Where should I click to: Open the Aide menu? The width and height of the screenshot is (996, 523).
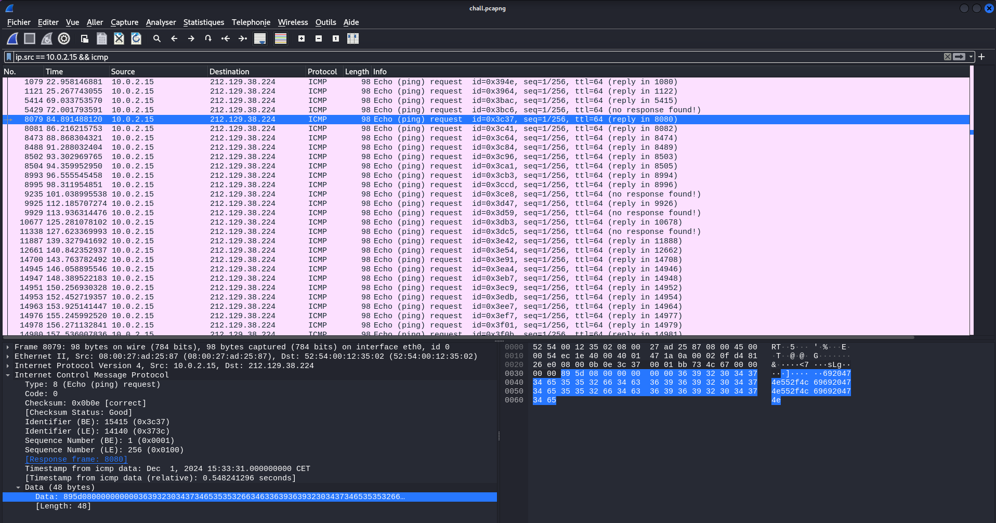[351, 22]
